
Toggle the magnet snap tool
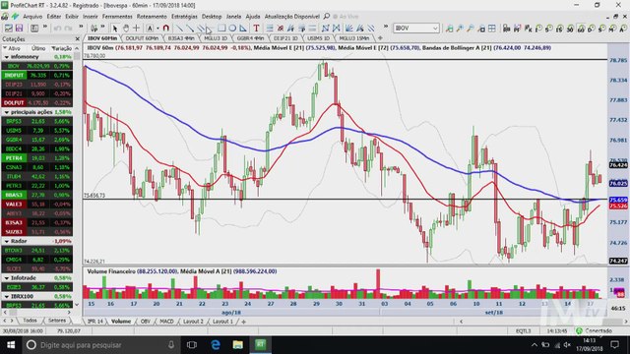(166, 29)
